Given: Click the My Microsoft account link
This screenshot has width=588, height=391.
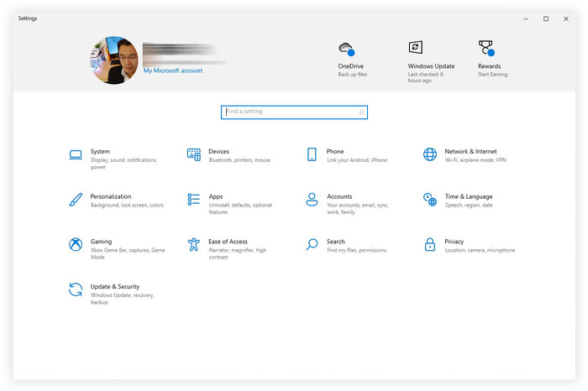Looking at the screenshot, I should [x=172, y=70].
